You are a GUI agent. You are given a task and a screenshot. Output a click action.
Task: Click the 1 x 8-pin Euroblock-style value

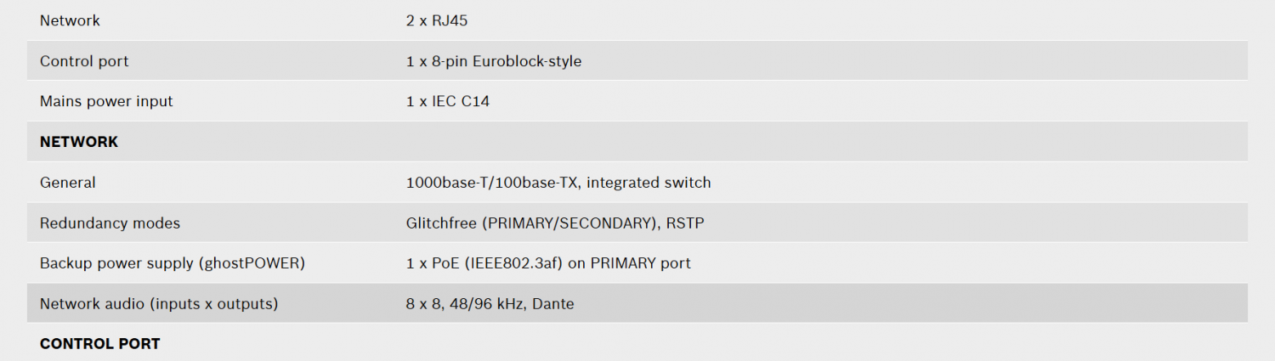(494, 61)
